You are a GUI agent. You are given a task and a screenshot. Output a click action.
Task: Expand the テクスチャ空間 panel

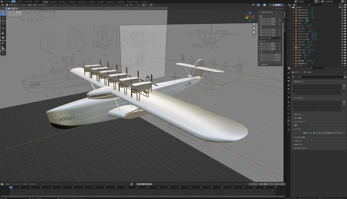pyautogui.click(x=319, y=137)
